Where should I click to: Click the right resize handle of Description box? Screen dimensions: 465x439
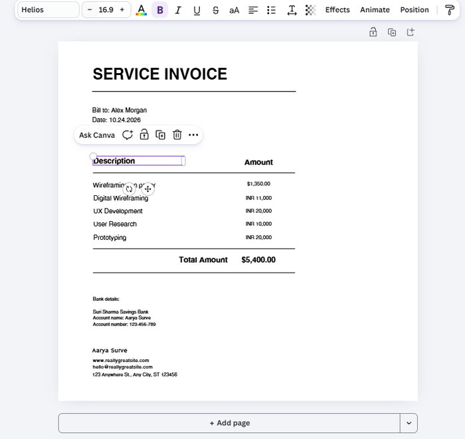pyautogui.click(x=183, y=161)
